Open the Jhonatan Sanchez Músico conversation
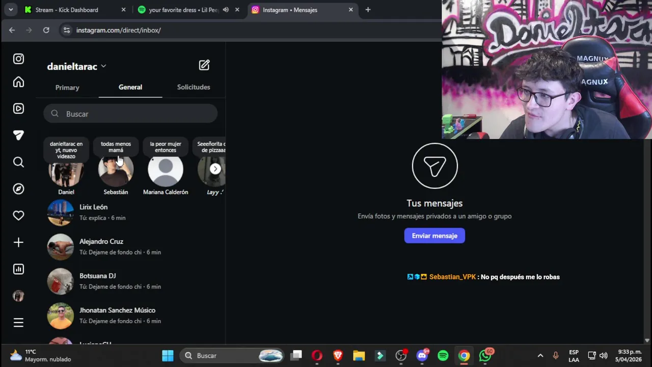 (x=131, y=316)
